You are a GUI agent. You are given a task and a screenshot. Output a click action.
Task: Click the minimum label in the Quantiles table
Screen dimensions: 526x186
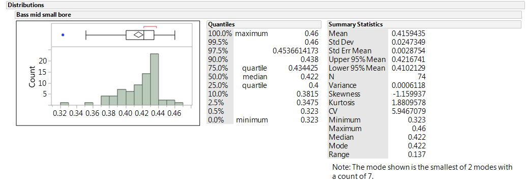coord(252,120)
